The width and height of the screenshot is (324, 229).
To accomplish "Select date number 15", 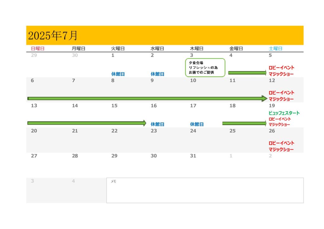I will (x=114, y=106).
